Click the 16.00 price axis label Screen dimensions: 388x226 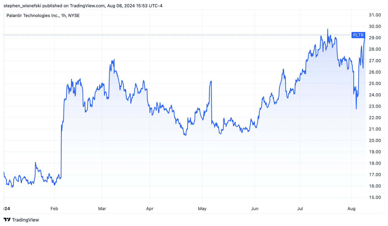click(x=375, y=186)
